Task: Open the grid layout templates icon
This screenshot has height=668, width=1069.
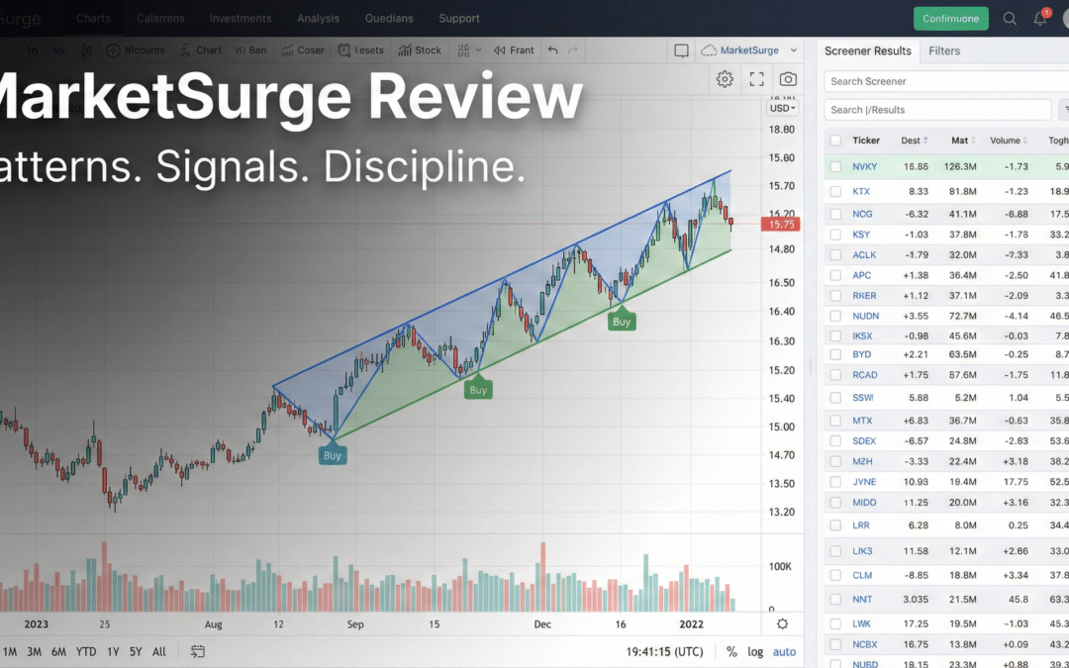Action: [x=463, y=50]
